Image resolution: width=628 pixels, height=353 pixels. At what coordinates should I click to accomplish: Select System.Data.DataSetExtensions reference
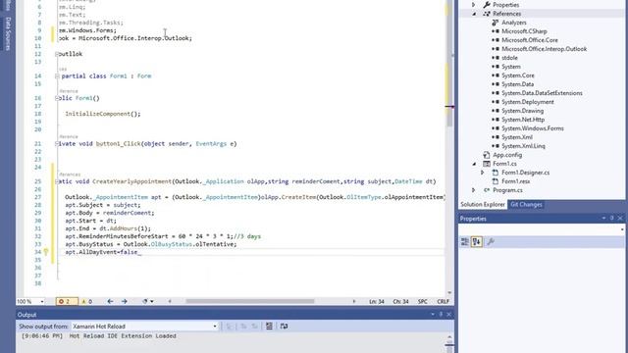[542, 93]
